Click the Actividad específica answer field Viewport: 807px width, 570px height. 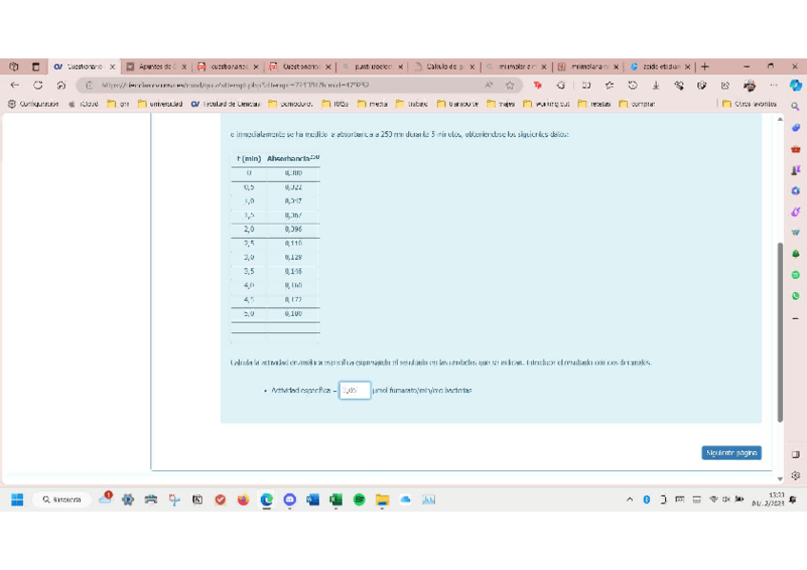pos(354,390)
